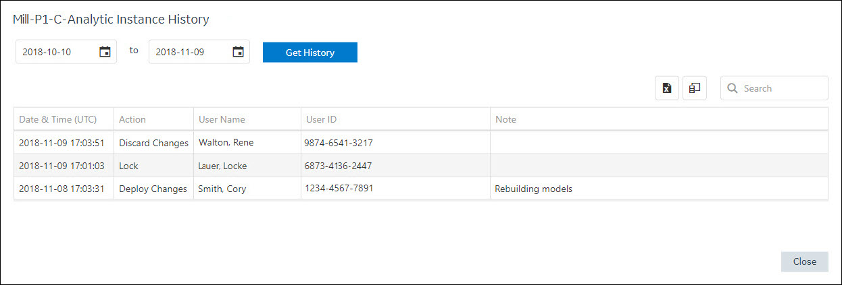Screen dimensions: 842x285
Task: Open the column chooser icon
Action: coord(695,88)
